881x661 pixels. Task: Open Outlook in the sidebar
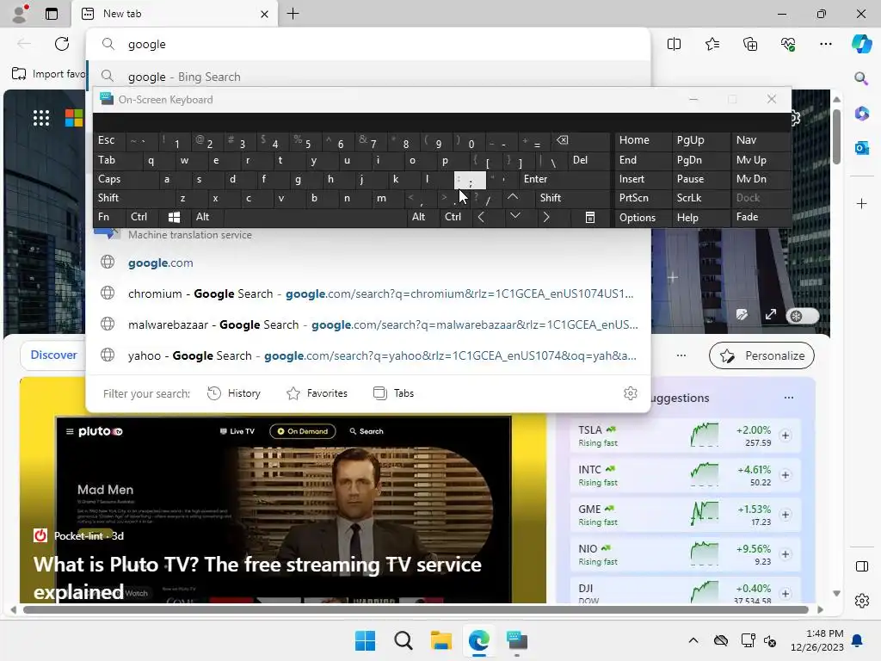coord(861,148)
